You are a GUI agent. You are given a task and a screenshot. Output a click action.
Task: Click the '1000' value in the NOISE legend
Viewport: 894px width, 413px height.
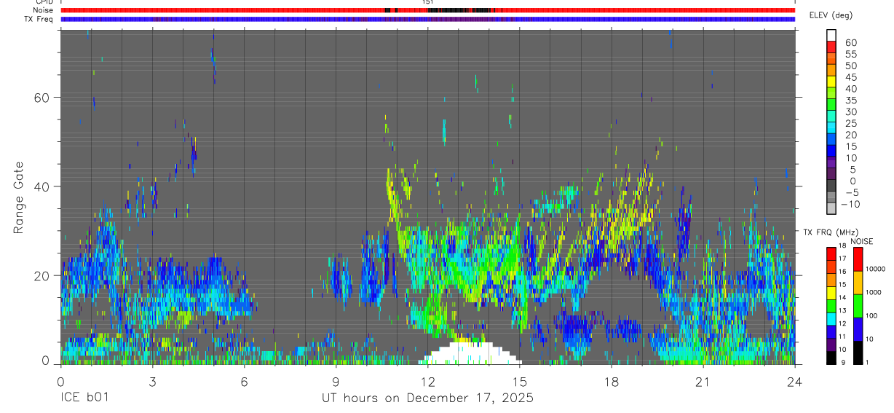[x=874, y=292]
